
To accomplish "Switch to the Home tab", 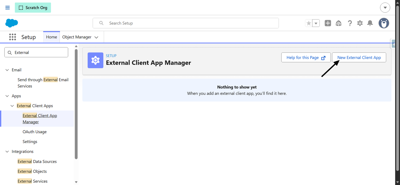I will coord(51,37).
